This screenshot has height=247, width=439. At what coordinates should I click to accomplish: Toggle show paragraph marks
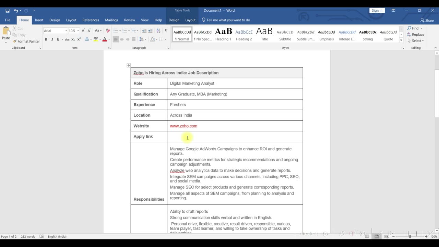(x=166, y=31)
